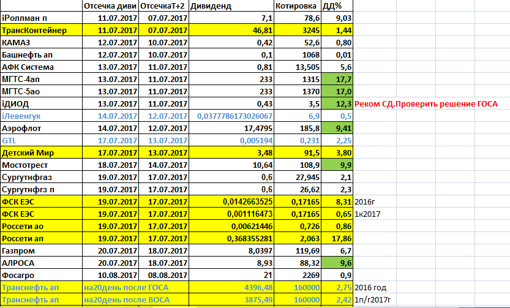Image resolution: width=510 pixels, height=308 pixels.
Task: Select the green yield cell '17,7'
Action: (337, 79)
